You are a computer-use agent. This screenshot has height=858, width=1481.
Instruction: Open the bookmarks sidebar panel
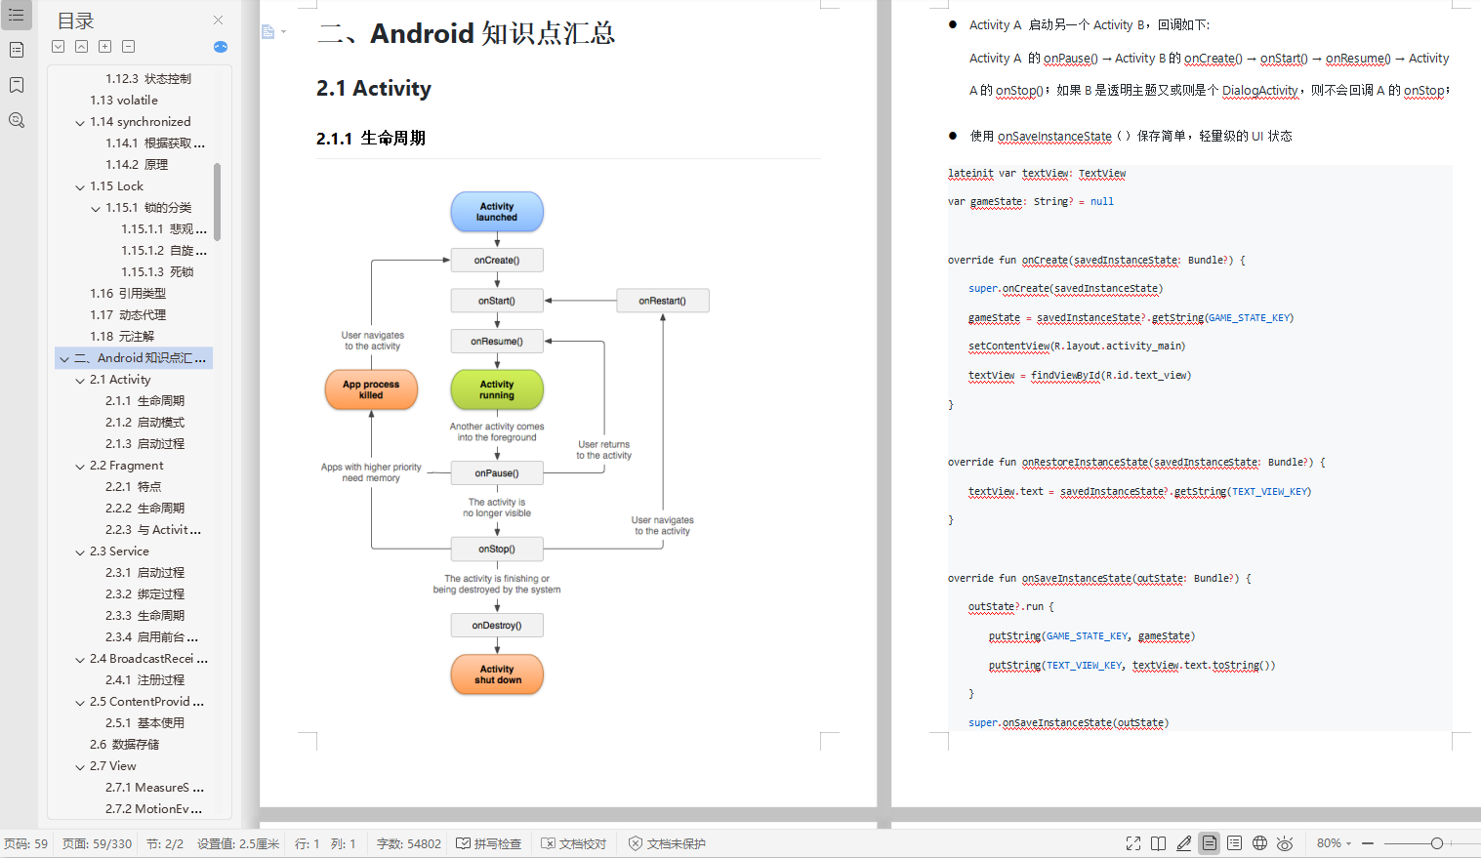click(x=17, y=85)
